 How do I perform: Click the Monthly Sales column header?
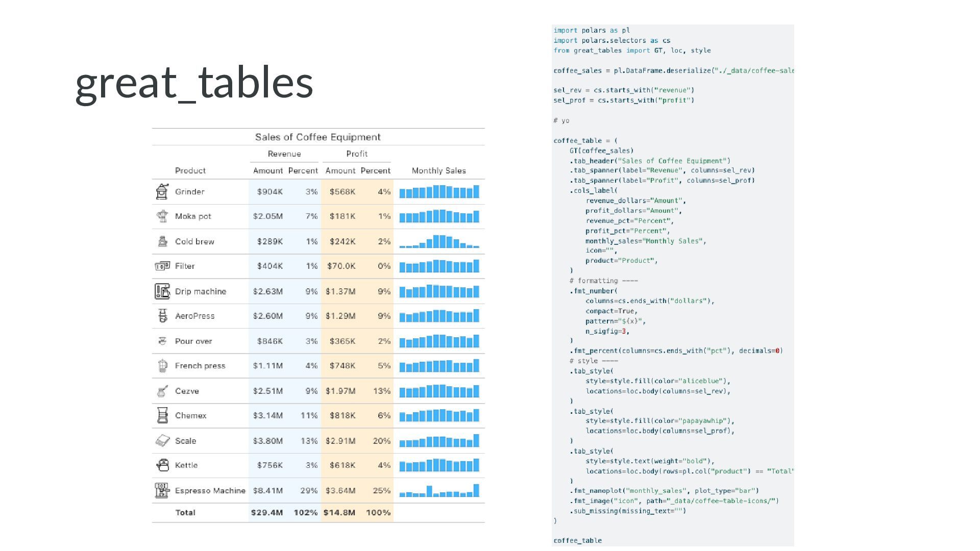point(439,171)
